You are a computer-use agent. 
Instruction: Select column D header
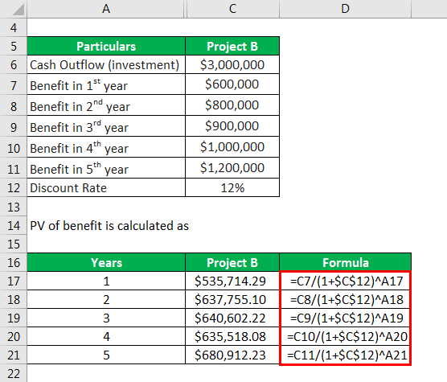[345, 9]
